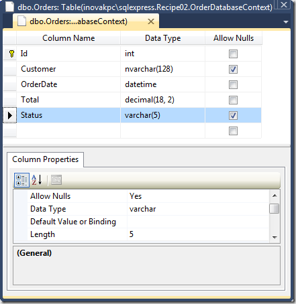The width and height of the screenshot is (296, 304).
Task: Click the Column Name header
Action: (68, 38)
